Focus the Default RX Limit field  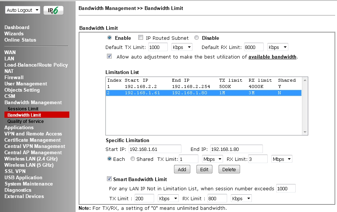[x=254, y=47]
